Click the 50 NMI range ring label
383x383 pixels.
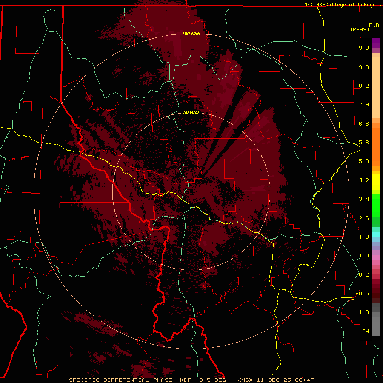[x=191, y=112]
